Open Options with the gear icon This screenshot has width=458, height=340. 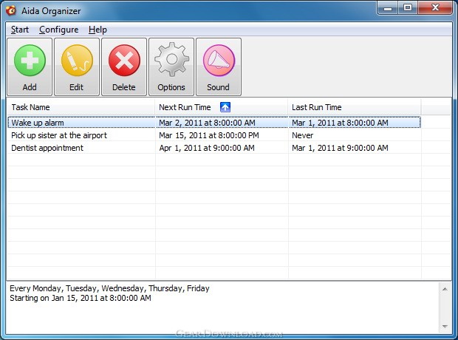tap(171, 60)
